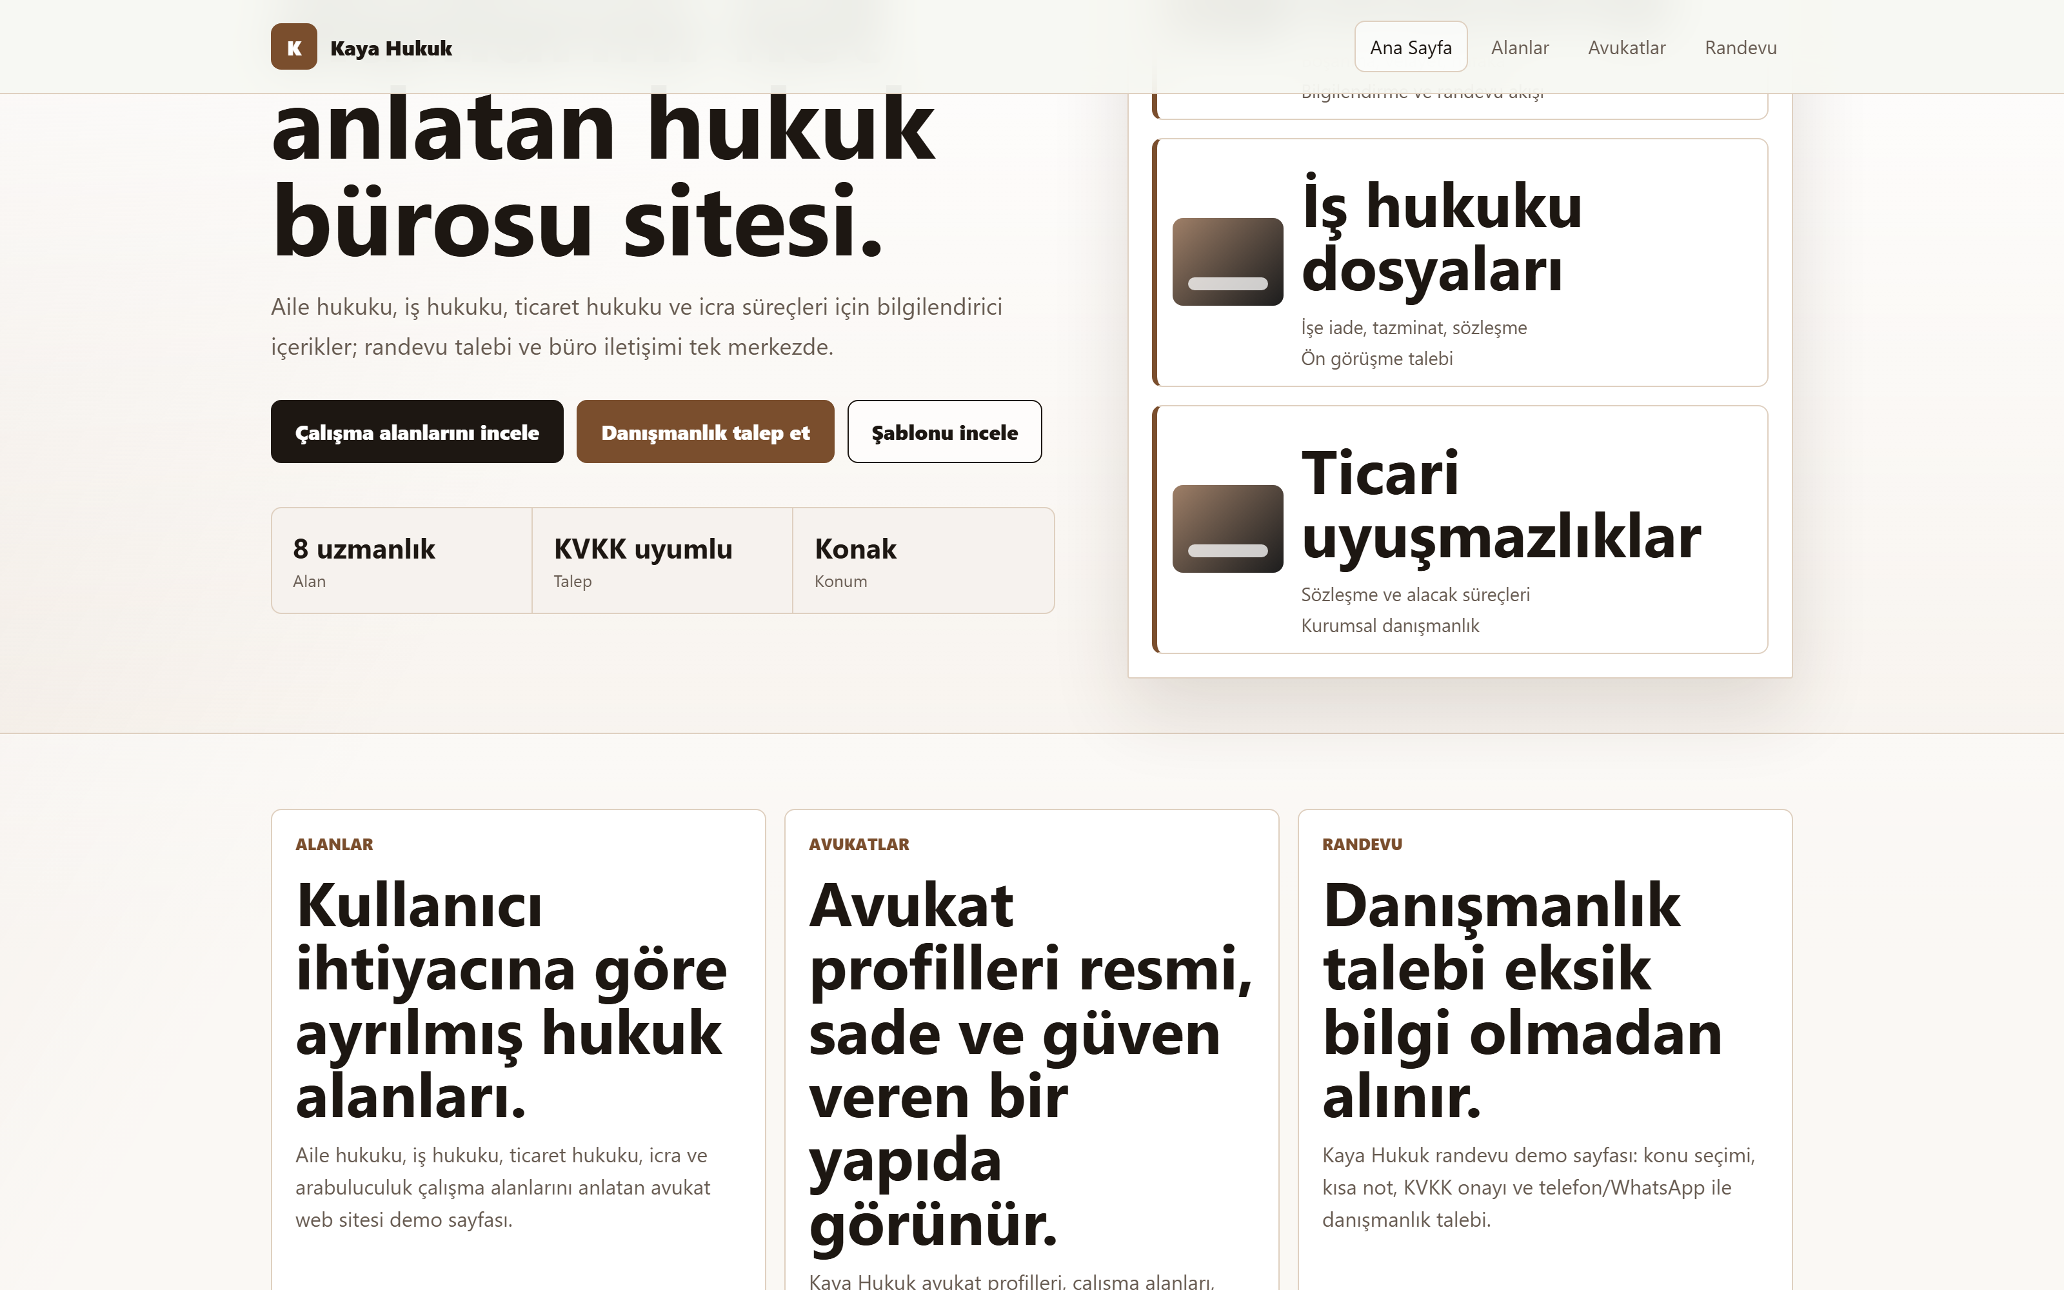Viewport: 2064px width, 1290px height.
Task: Open the İş hukuku dosyaları heading
Action: tap(1442, 237)
